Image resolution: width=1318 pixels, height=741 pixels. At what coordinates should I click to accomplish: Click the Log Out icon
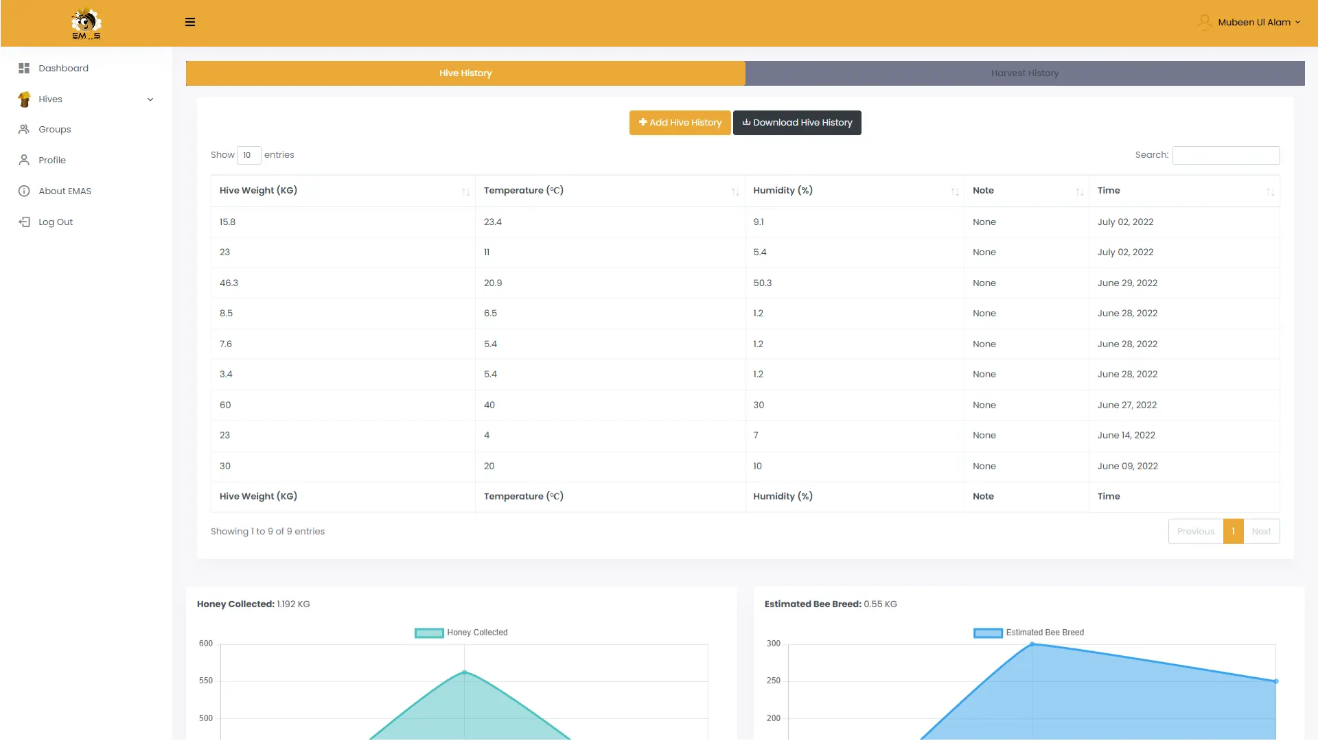(x=24, y=222)
